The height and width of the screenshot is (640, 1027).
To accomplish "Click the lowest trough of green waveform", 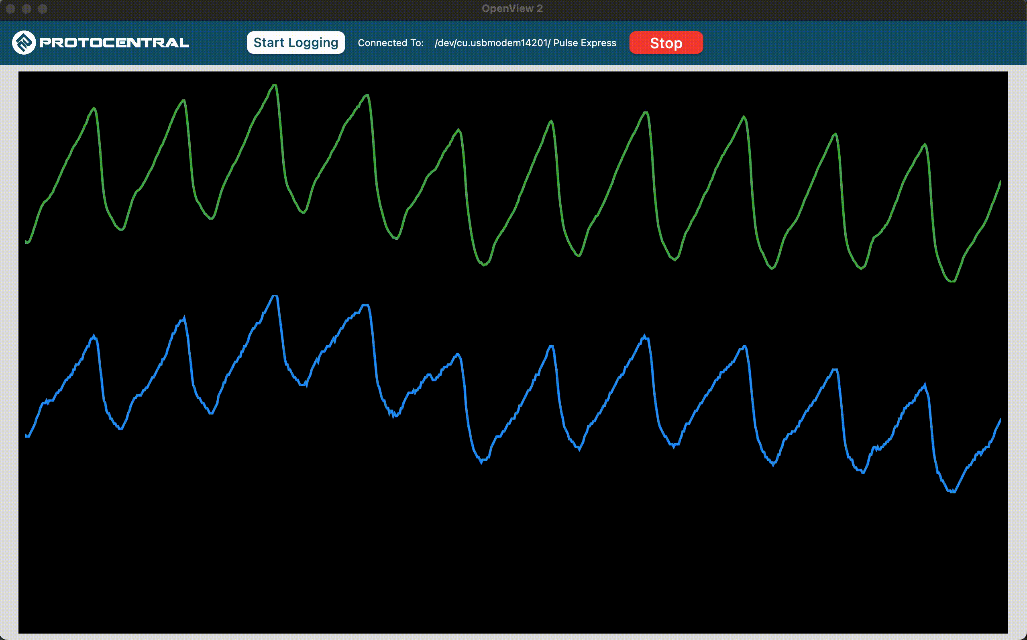I will pyautogui.click(x=952, y=281).
